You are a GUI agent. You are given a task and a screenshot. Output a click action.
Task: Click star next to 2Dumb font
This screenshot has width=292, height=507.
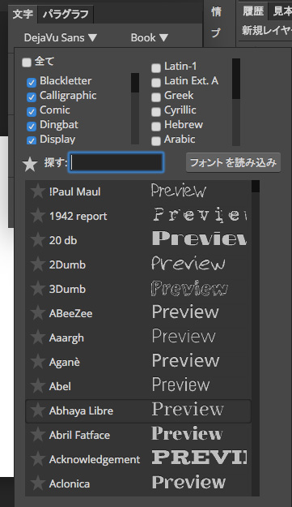coord(37,264)
